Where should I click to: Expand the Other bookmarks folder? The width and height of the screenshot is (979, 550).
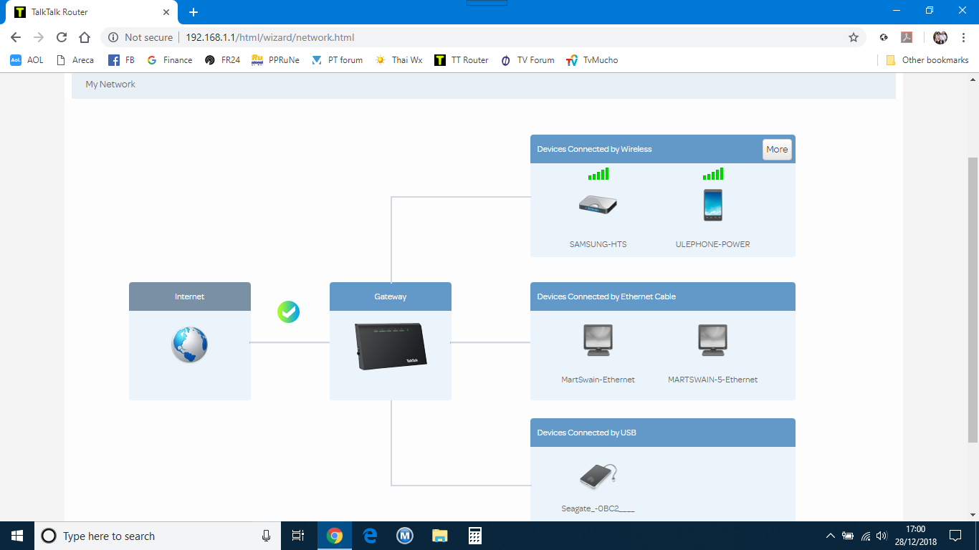click(x=927, y=60)
